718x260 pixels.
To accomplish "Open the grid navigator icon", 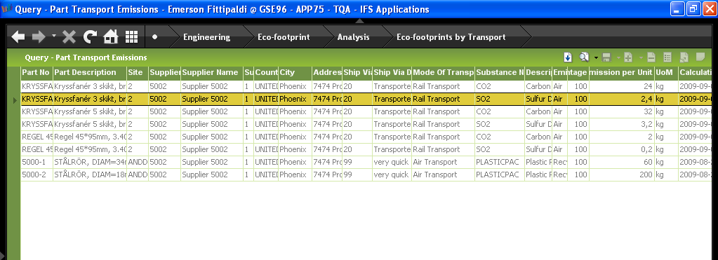I will [x=132, y=37].
